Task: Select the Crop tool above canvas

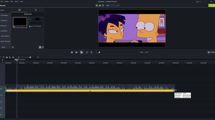Action: pos(103,6)
